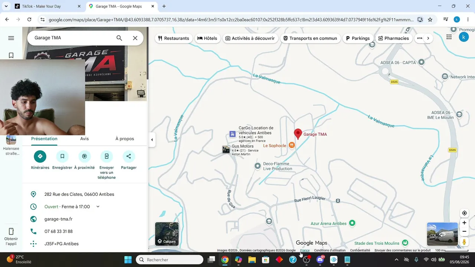The width and height of the screenshot is (475, 267).
Task: Focus the Chrome address bar
Action: coord(231,20)
